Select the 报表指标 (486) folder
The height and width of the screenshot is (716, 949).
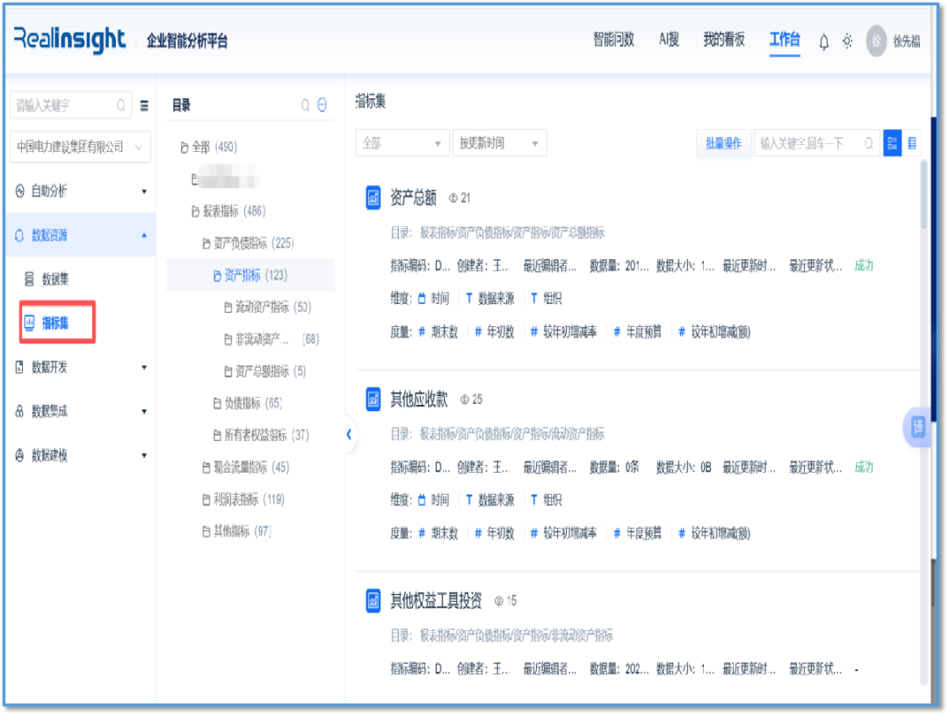tap(228, 211)
